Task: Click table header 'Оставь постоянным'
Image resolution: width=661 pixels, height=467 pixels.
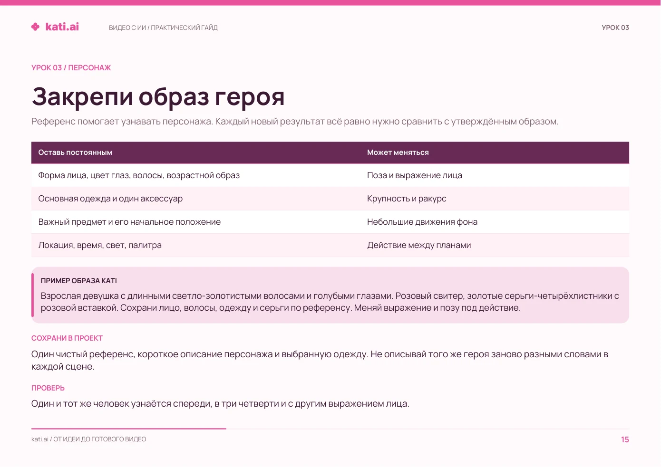Action: pyautogui.click(x=75, y=152)
